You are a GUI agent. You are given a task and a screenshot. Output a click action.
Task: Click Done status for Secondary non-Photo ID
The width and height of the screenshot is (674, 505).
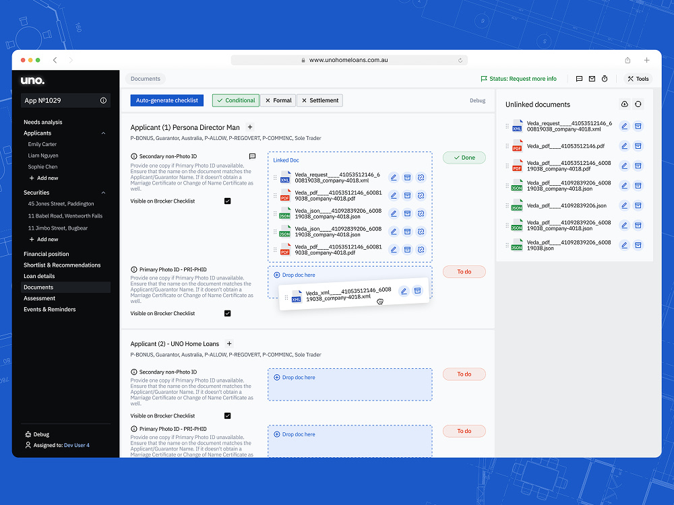click(464, 158)
